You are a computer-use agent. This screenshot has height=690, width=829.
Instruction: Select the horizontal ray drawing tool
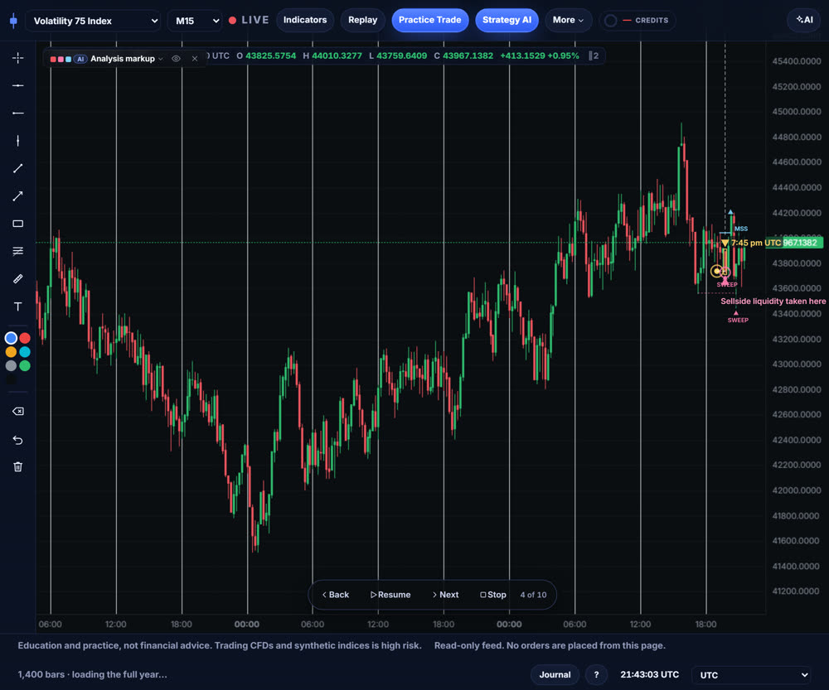click(18, 113)
